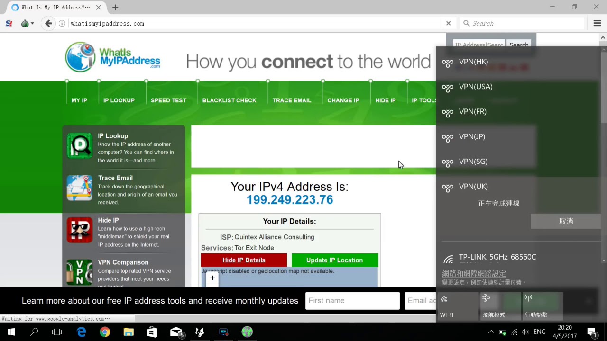Click the site information icon in address bar

[62, 23]
